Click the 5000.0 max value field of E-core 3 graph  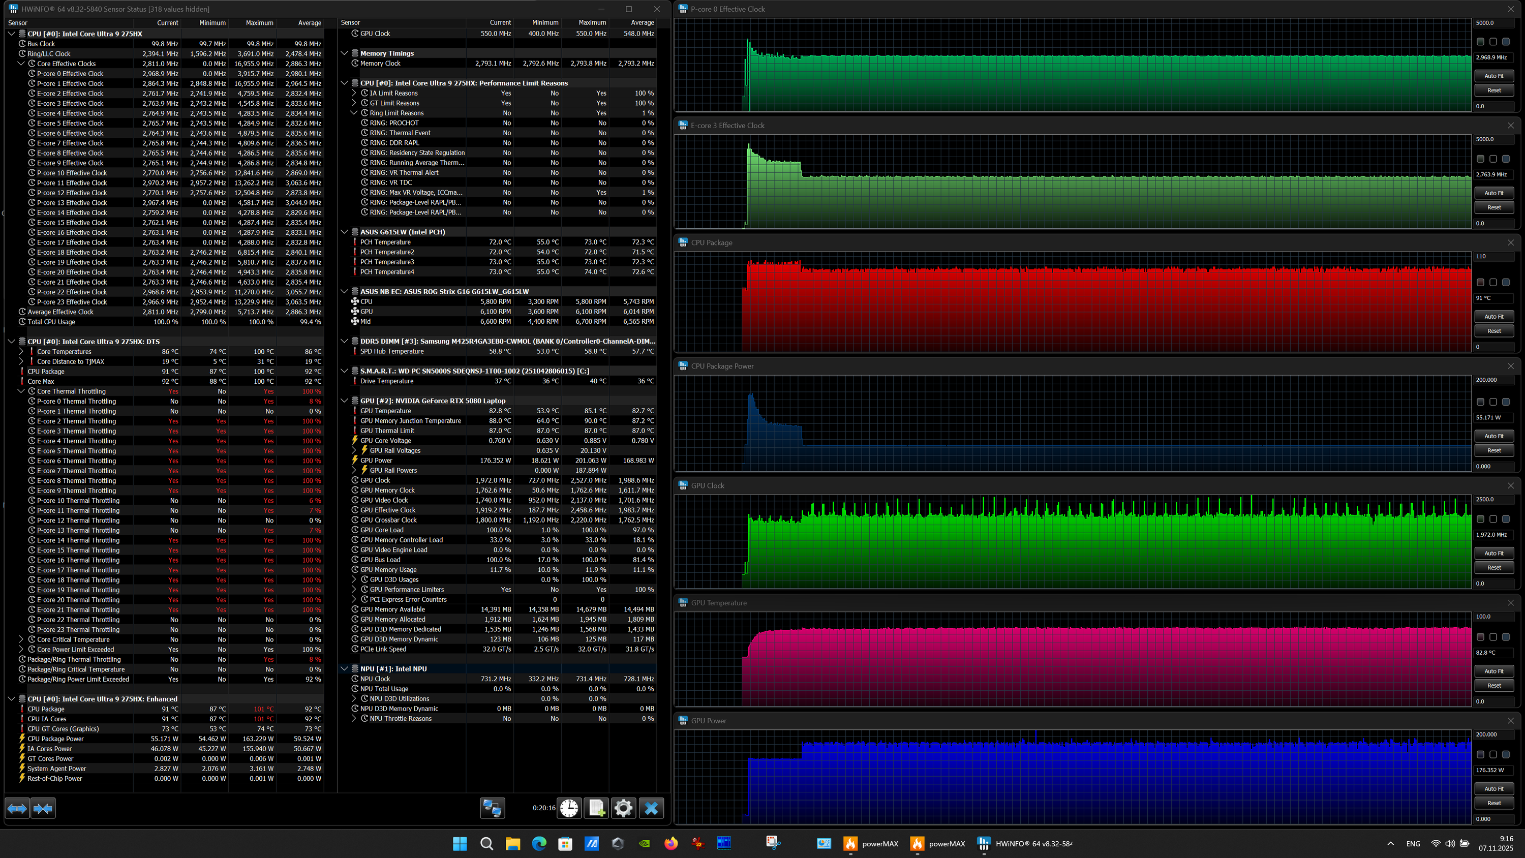(x=1492, y=139)
